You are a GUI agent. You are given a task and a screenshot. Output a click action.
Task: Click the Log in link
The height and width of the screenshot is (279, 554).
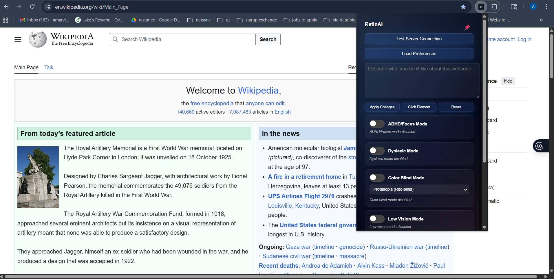pyautogui.click(x=524, y=39)
